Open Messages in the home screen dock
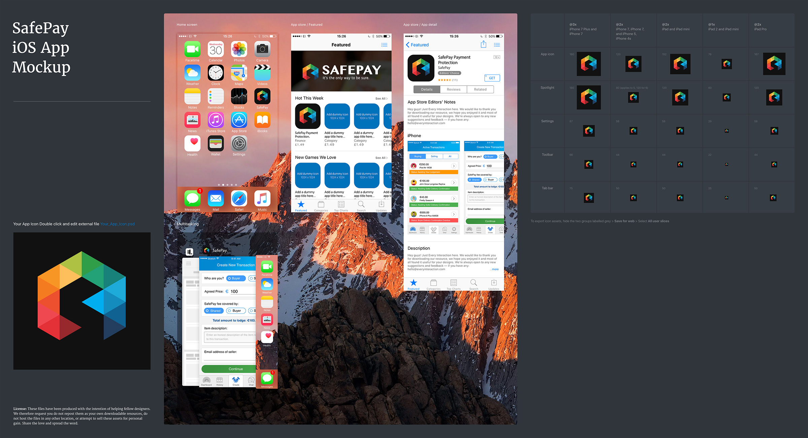The width and height of the screenshot is (808, 438). pos(192,198)
